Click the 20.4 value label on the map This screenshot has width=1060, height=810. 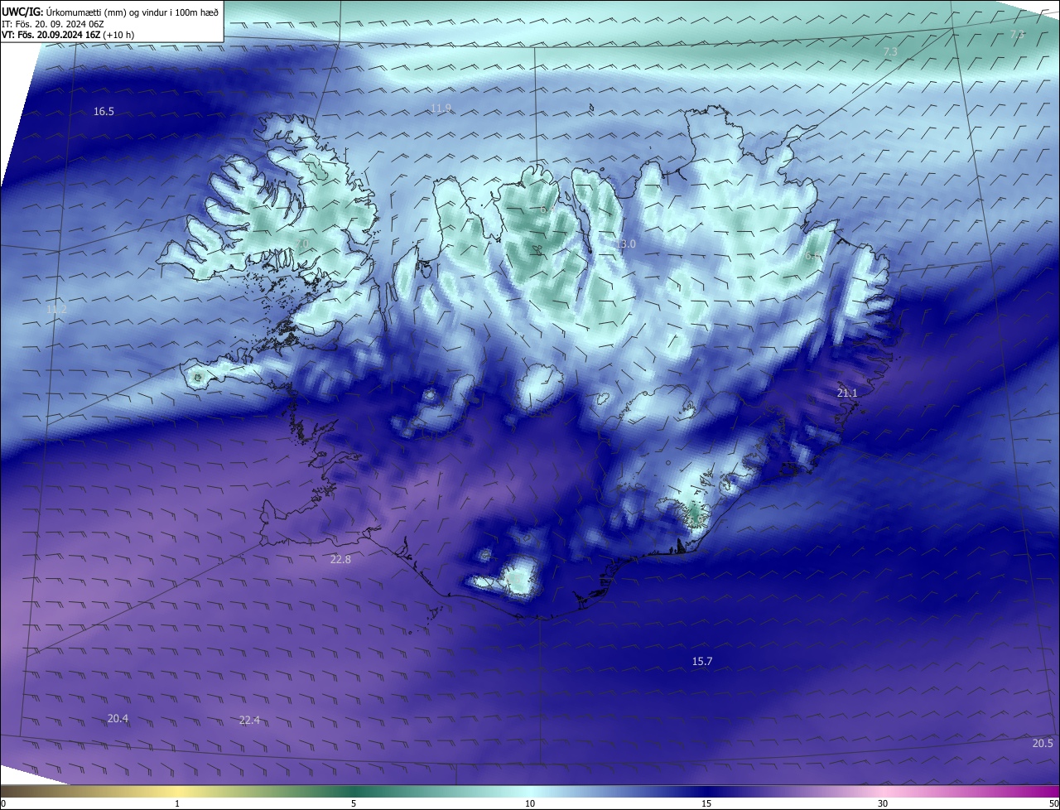[118, 718]
